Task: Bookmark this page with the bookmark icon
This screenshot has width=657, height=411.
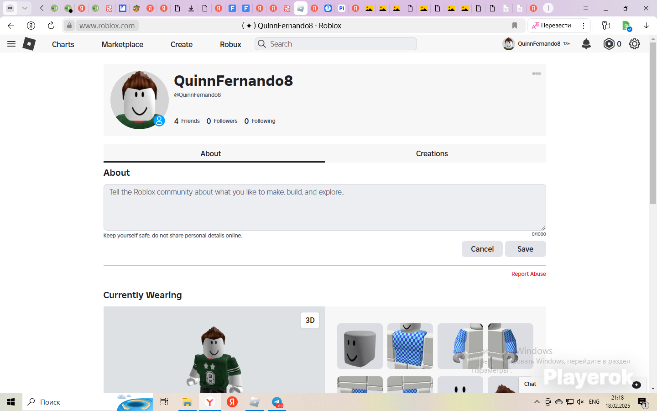Action: click(515, 26)
